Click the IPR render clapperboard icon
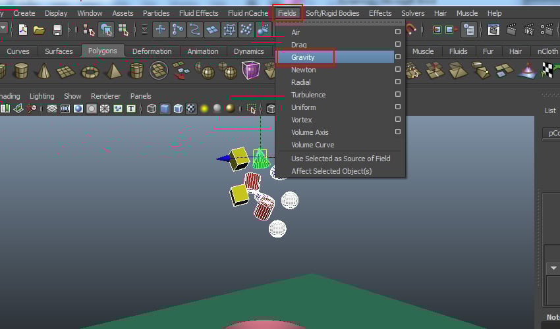Viewport: 560px width, 329px height. click(528, 30)
